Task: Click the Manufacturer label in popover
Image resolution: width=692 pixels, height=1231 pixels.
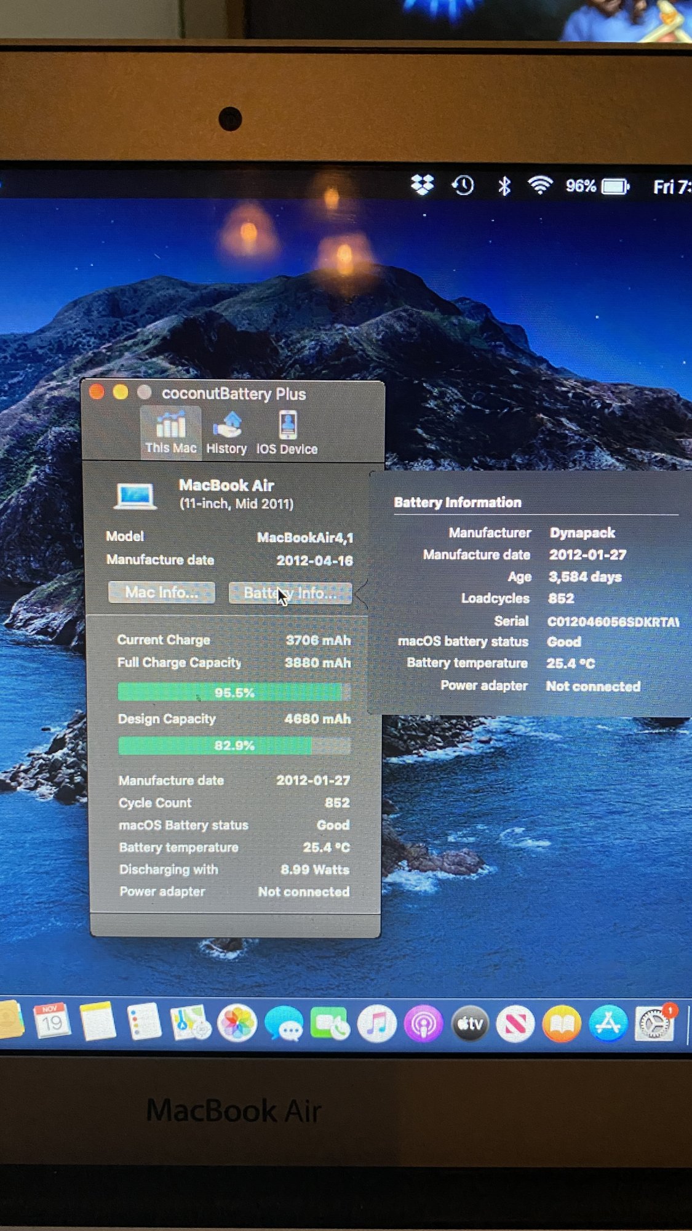Action: [490, 533]
